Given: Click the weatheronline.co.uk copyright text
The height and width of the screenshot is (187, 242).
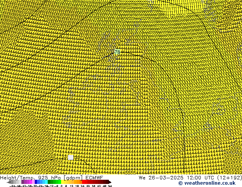Looking at the screenshot, I should click(207, 183).
